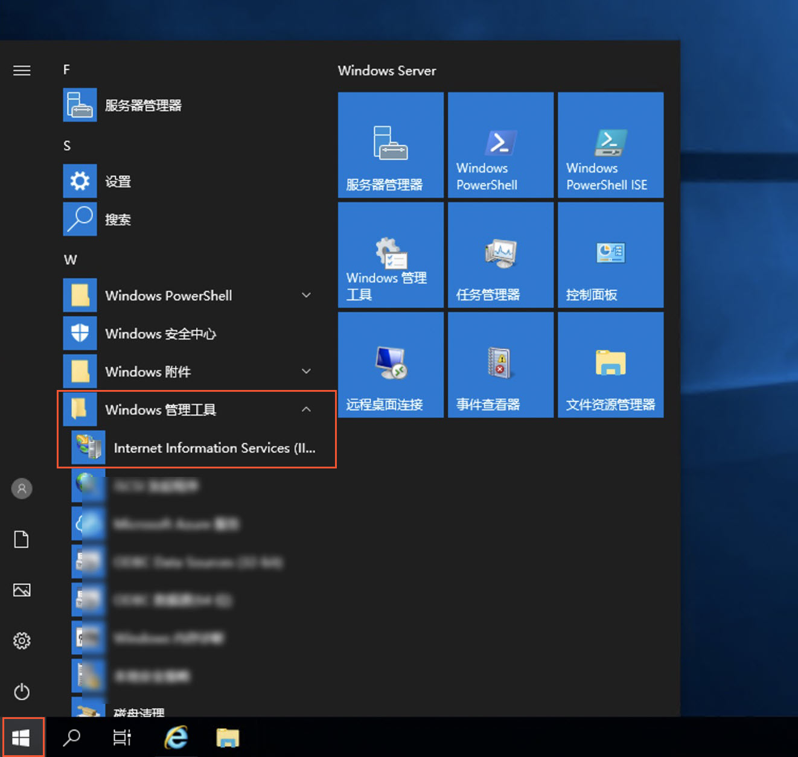Viewport: 798px width, 757px height.
Task: Open Windows 安全中心 in app list
Action: click(x=187, y=333)
